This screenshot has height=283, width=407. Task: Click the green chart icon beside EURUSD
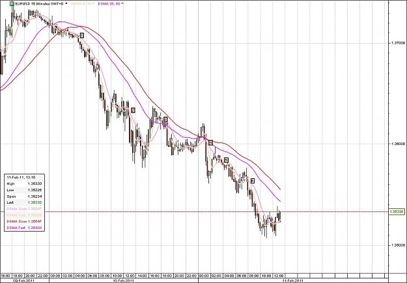tap(12, 4)
